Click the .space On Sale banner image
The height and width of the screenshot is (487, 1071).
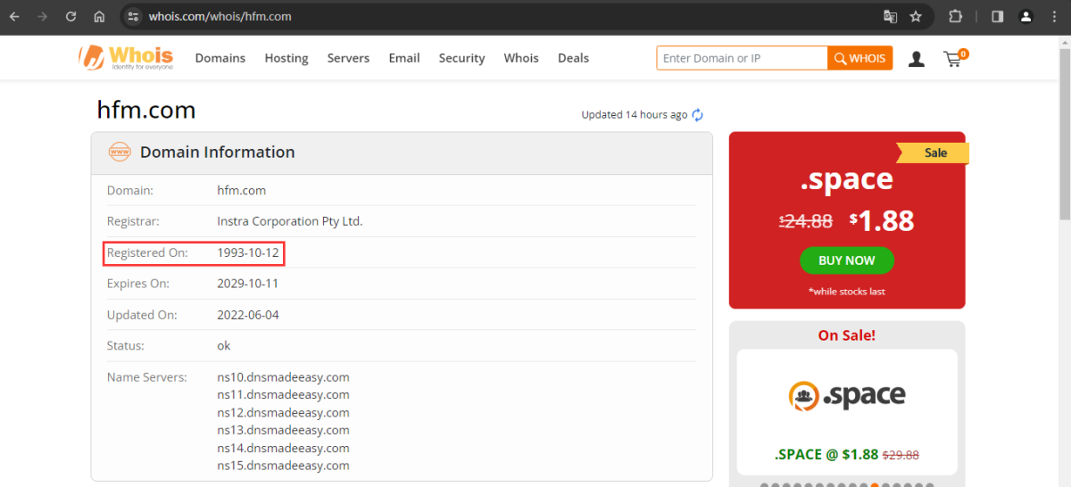(846, 395)
